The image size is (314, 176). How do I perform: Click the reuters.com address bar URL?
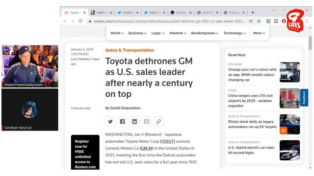[169, 21]
